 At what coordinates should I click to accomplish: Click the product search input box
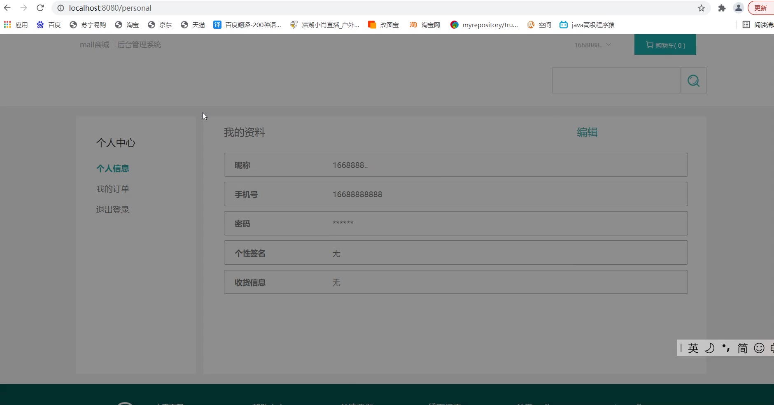[x=616, y=80]
